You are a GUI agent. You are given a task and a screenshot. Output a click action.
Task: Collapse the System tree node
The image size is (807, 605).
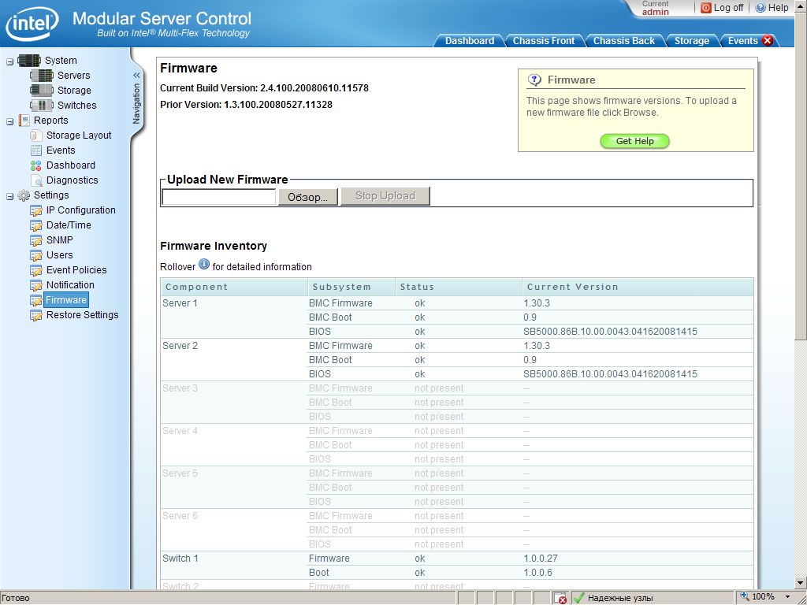click(9, 61)
